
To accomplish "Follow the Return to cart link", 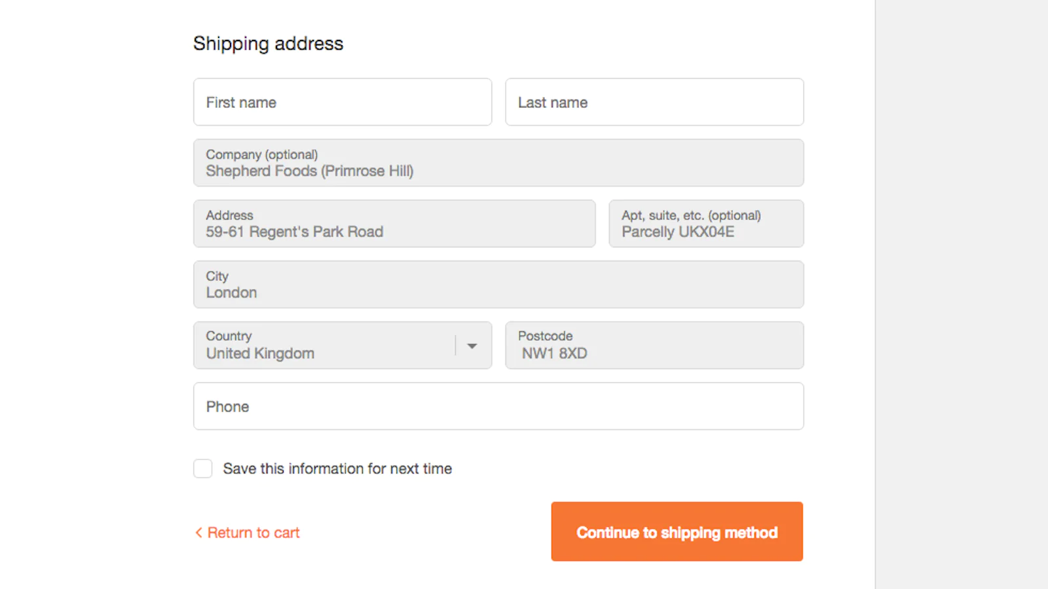I will (x=253, y=533).
